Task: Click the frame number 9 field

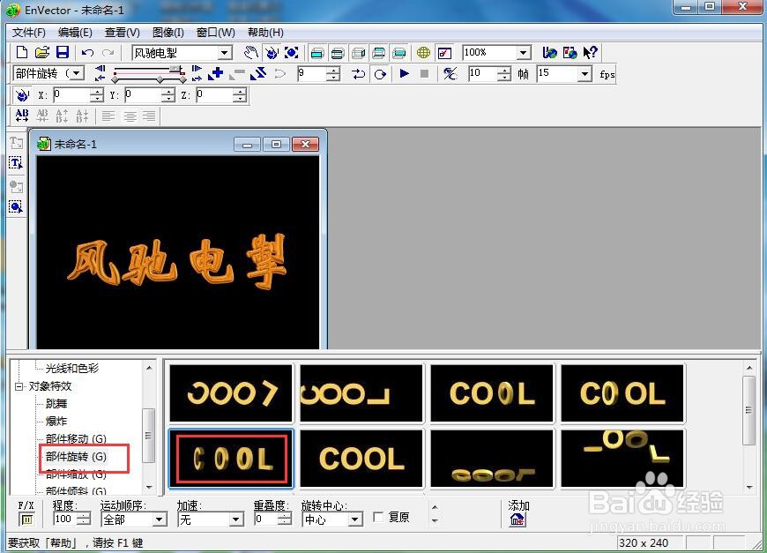Action: [312, 74]
